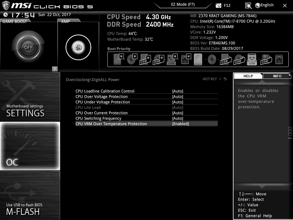Image resolution: width=293 pixels, height=220 pixels.
Task: Click the Overclocking\DigitALL Power breadcrumb
Action: coord(92,80)
